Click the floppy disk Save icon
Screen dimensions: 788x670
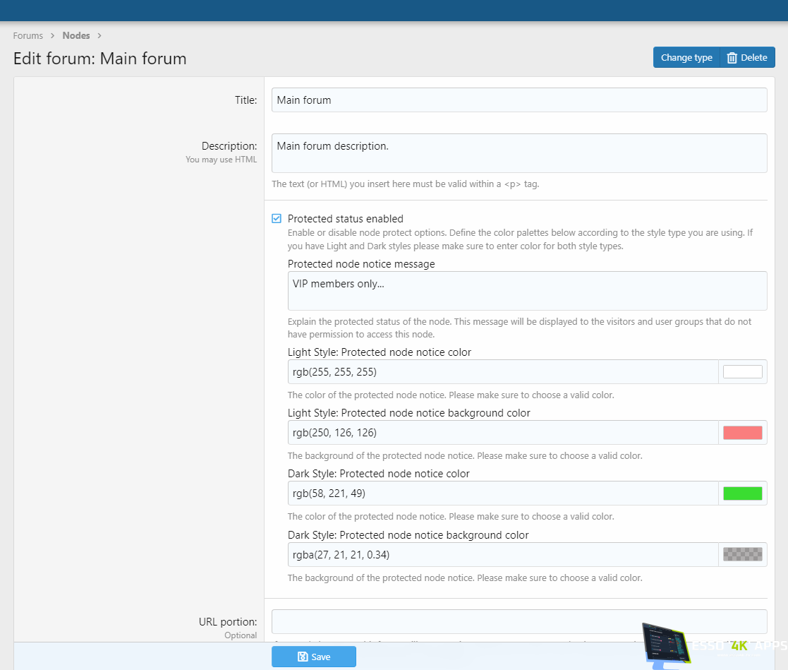(303, 657)
